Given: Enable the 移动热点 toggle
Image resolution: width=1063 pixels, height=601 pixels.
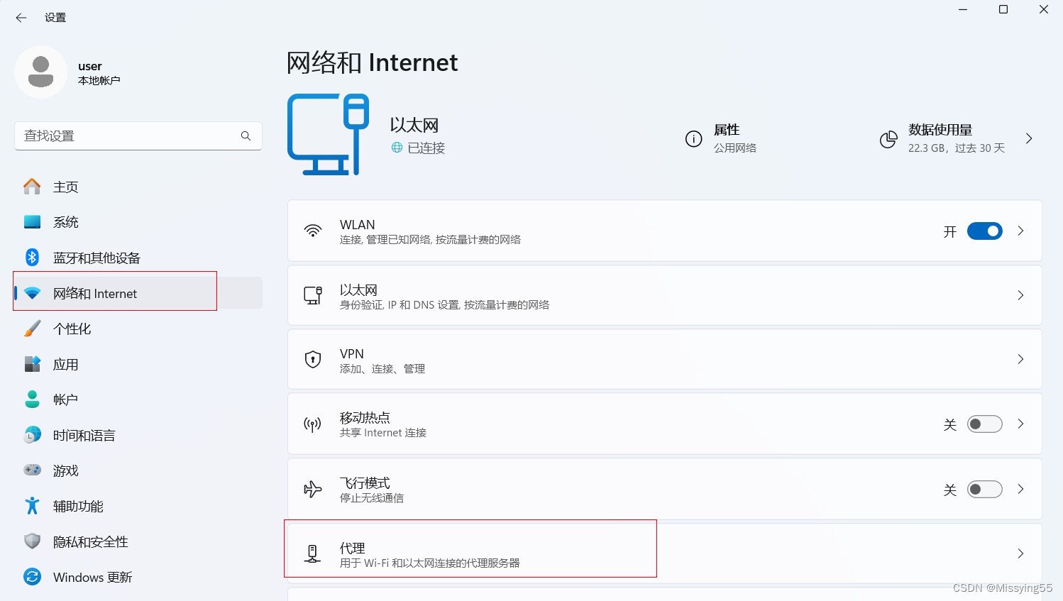Looking at the screenshot, I should click(985, 424).
